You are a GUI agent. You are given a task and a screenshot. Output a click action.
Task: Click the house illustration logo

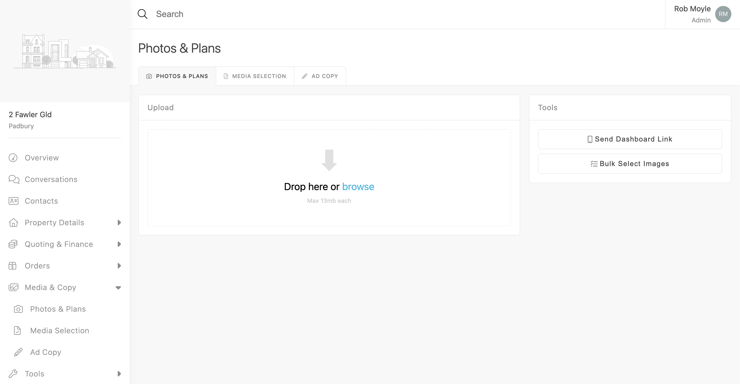click(65, 52)
